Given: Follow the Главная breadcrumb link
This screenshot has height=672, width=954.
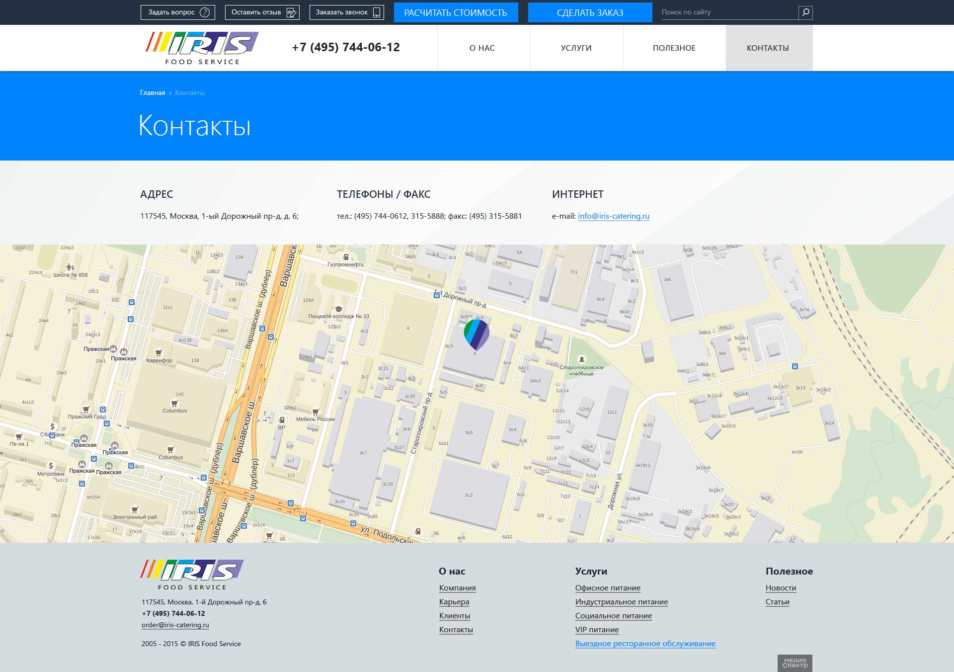Looking at the screenshot, I should [x=152, y=92].
